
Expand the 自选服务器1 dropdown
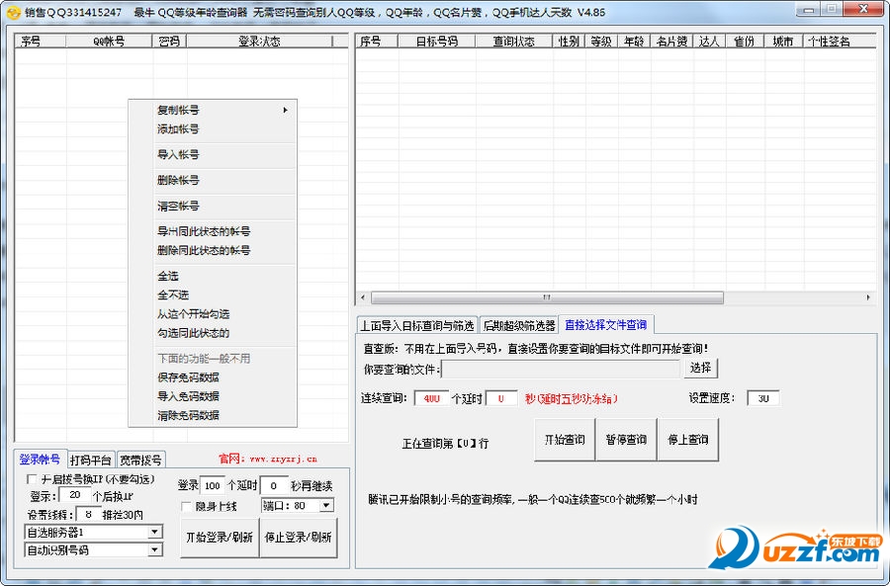(154, 532)
